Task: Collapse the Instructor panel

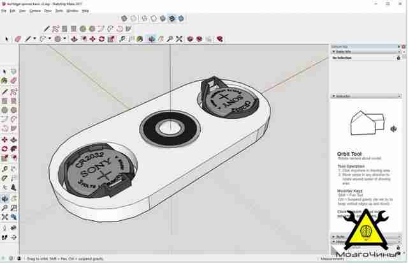Action: [x=334, y=96]
